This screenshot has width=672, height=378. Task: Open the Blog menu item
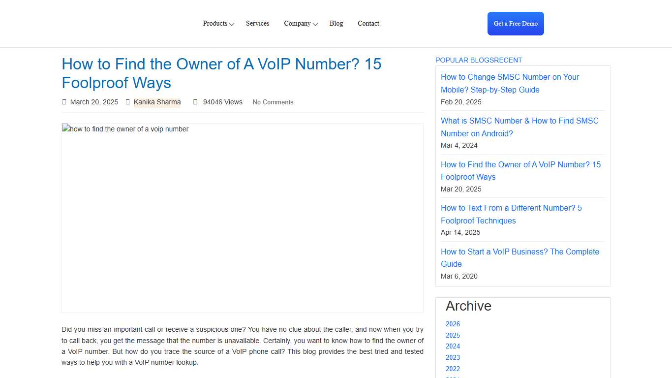click(x=336, y=23)
